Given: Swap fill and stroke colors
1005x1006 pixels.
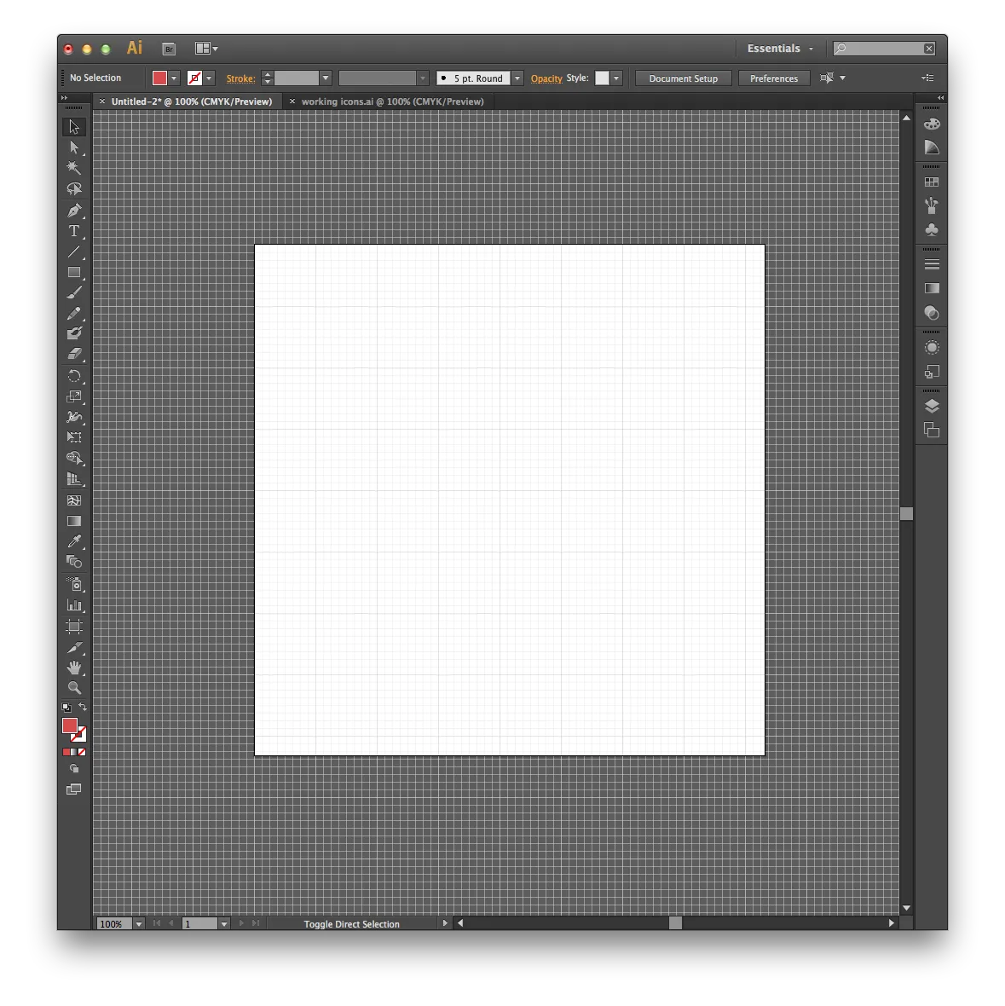Looking at the screenshot, I should pyautogui.click(x=83, y=707).
